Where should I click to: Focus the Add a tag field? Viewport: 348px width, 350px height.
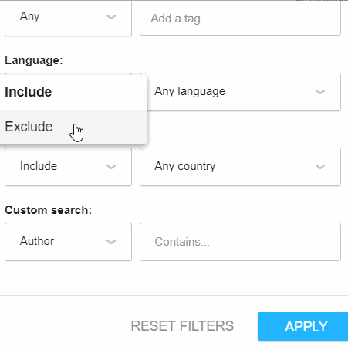tap(240, 18)
